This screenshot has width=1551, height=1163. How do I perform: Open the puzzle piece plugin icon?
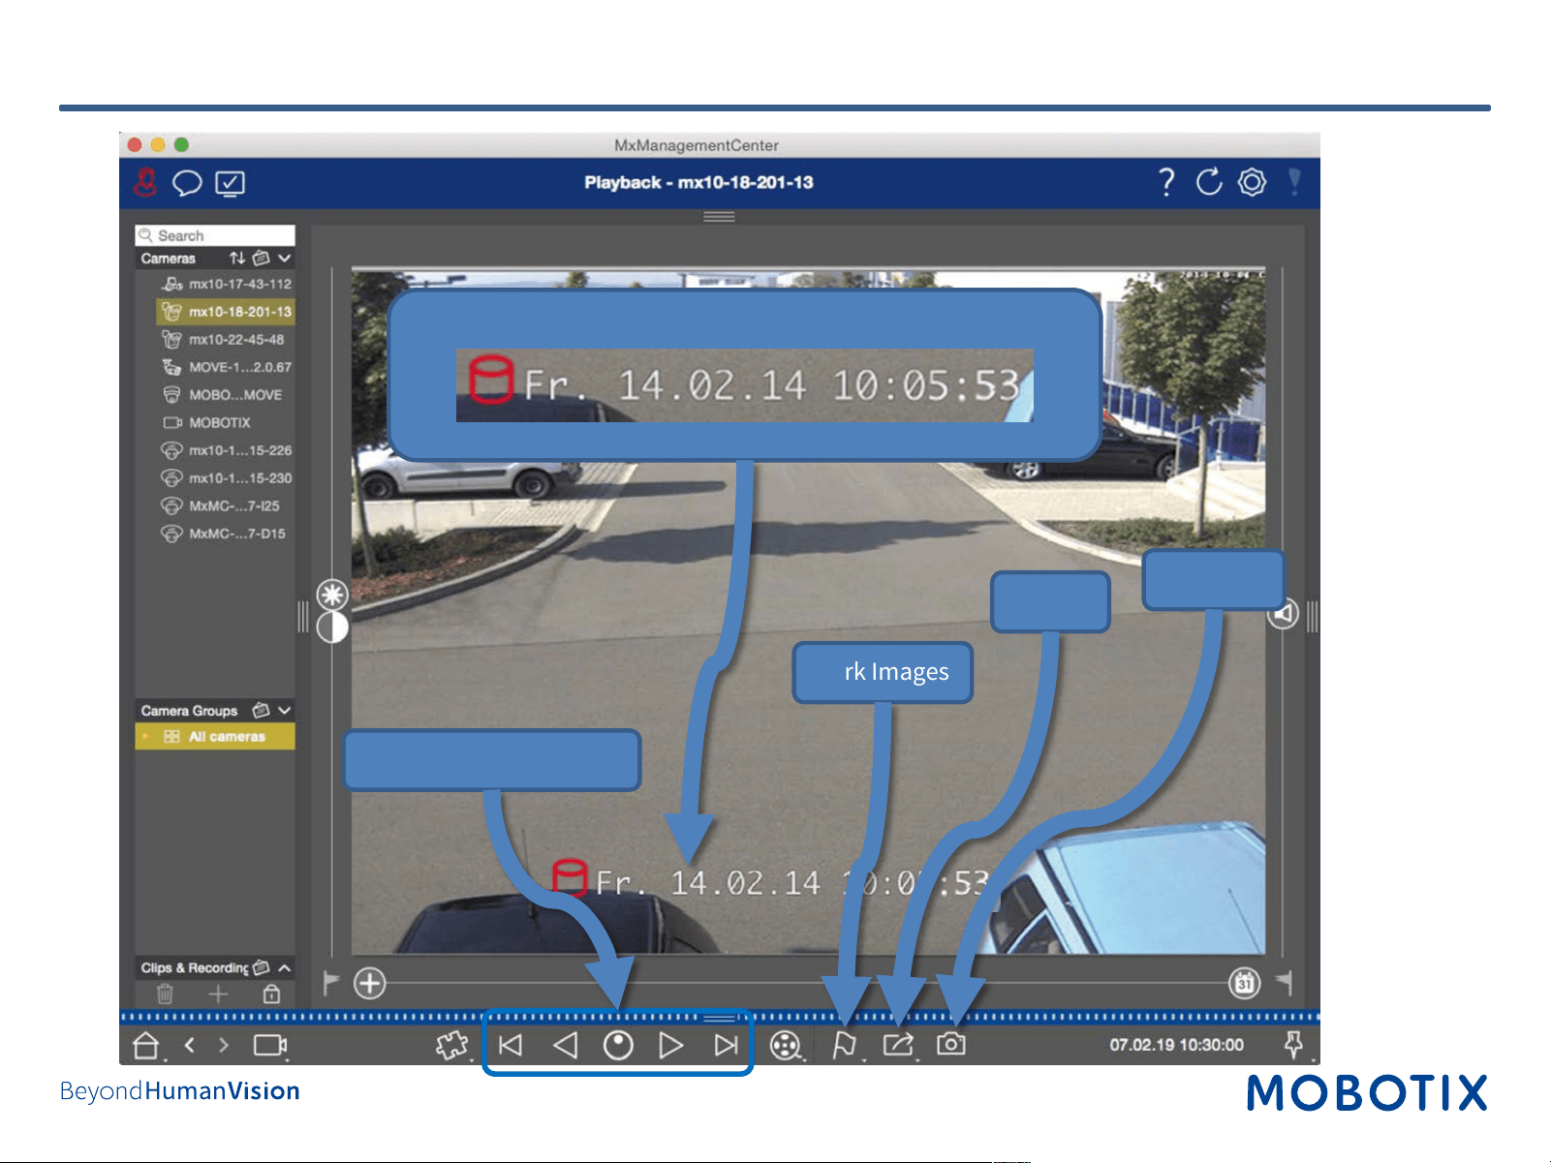[451, 1046]
